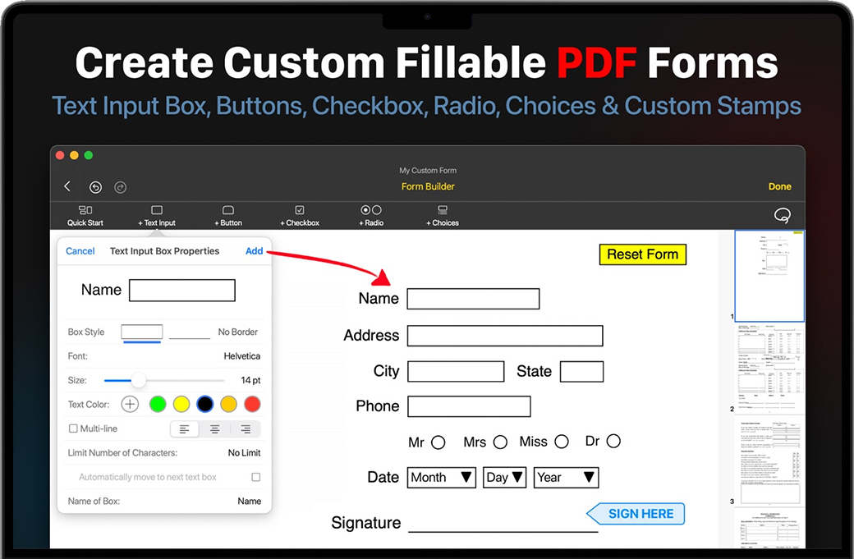Expand the Month dropdown
854x559 pixels.
pyautogui.click(x=441, y=478)
